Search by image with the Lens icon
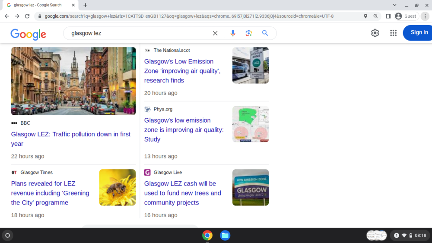 [x=248, y=33]
